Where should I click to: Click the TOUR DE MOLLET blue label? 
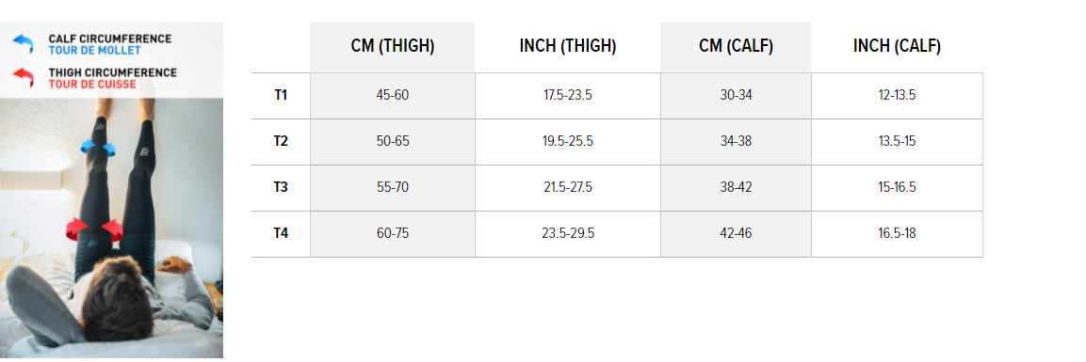coord(95,51)
